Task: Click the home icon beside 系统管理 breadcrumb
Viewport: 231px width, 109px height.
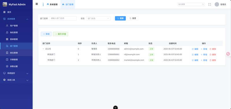Action: coord(48,4)
